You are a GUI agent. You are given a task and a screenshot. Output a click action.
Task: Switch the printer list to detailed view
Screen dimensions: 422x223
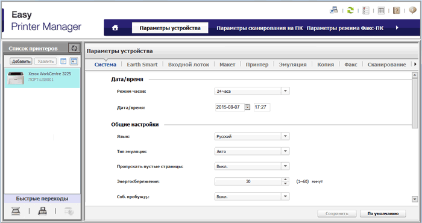74,61
